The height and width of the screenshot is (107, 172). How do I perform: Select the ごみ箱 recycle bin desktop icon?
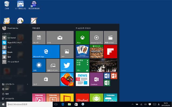click(x=7, y=5)
